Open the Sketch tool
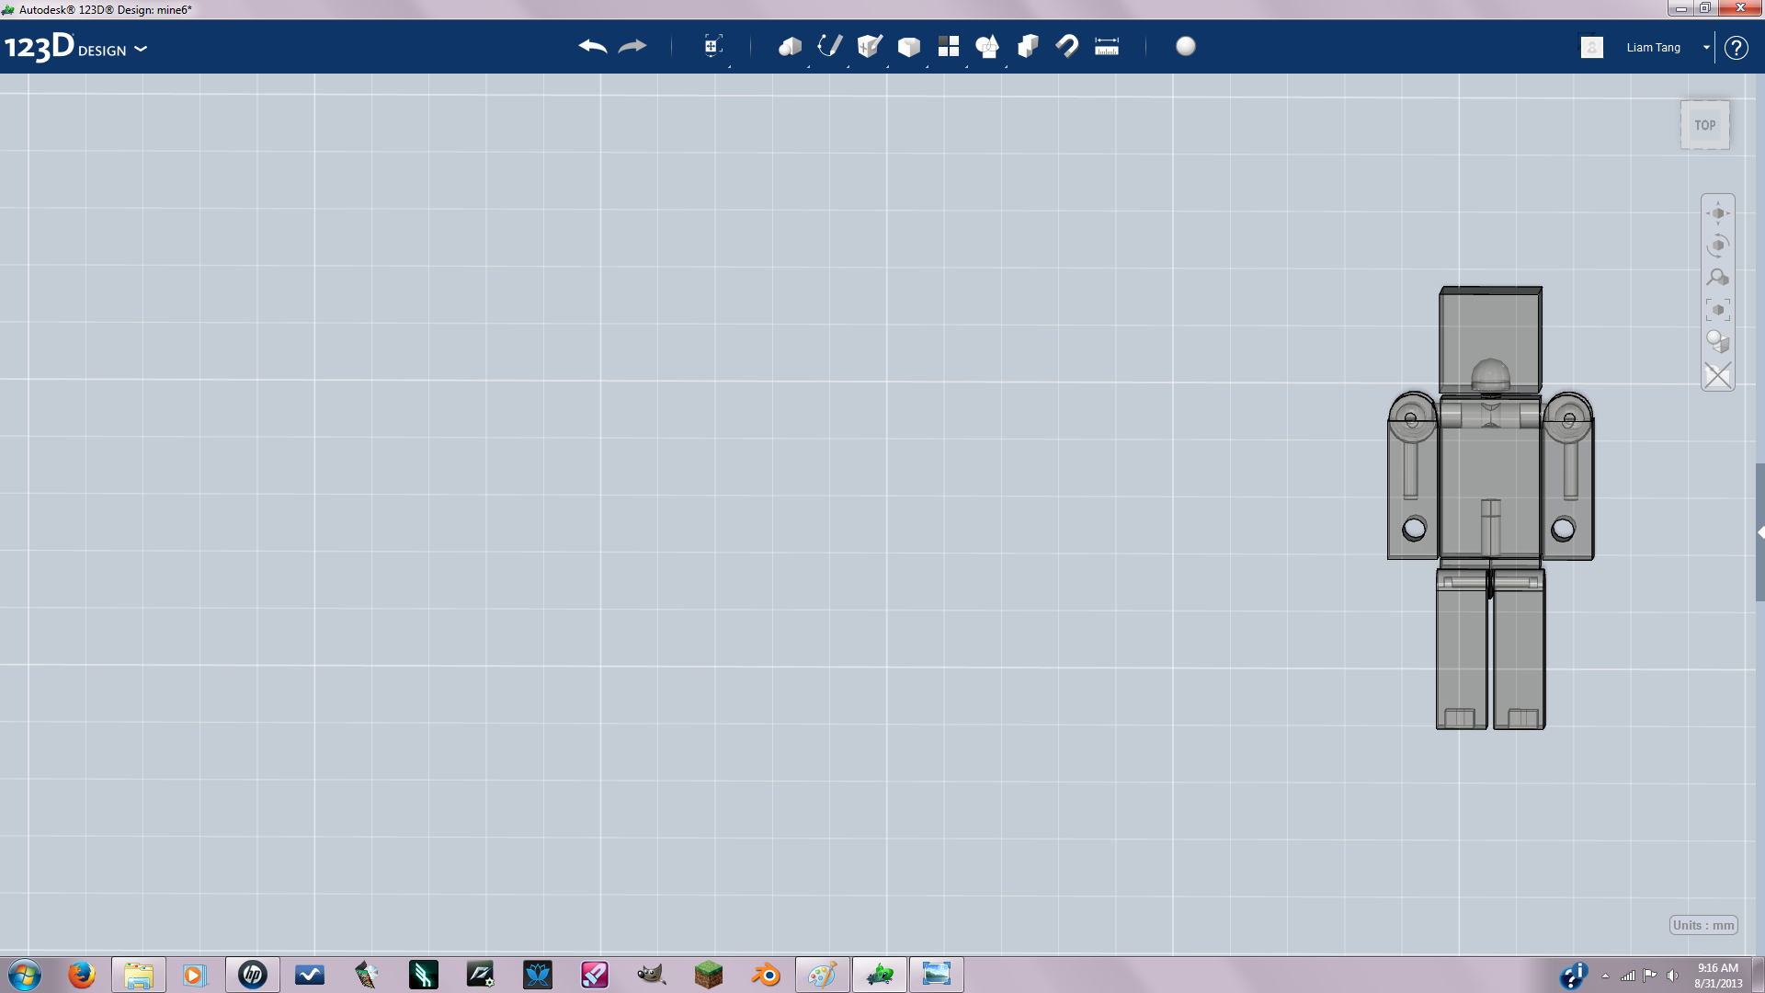The height and width of the screenshot is (993, 1765). pyautogui.click(x=829, y=46)
